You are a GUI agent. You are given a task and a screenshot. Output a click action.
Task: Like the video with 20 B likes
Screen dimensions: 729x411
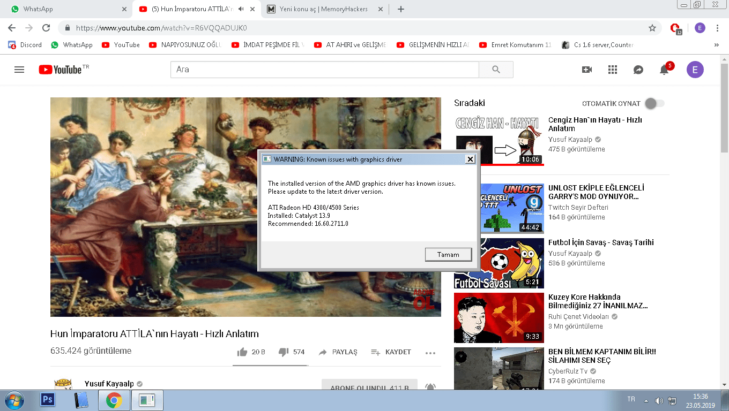pyautogui.click(x=251, y=352)
